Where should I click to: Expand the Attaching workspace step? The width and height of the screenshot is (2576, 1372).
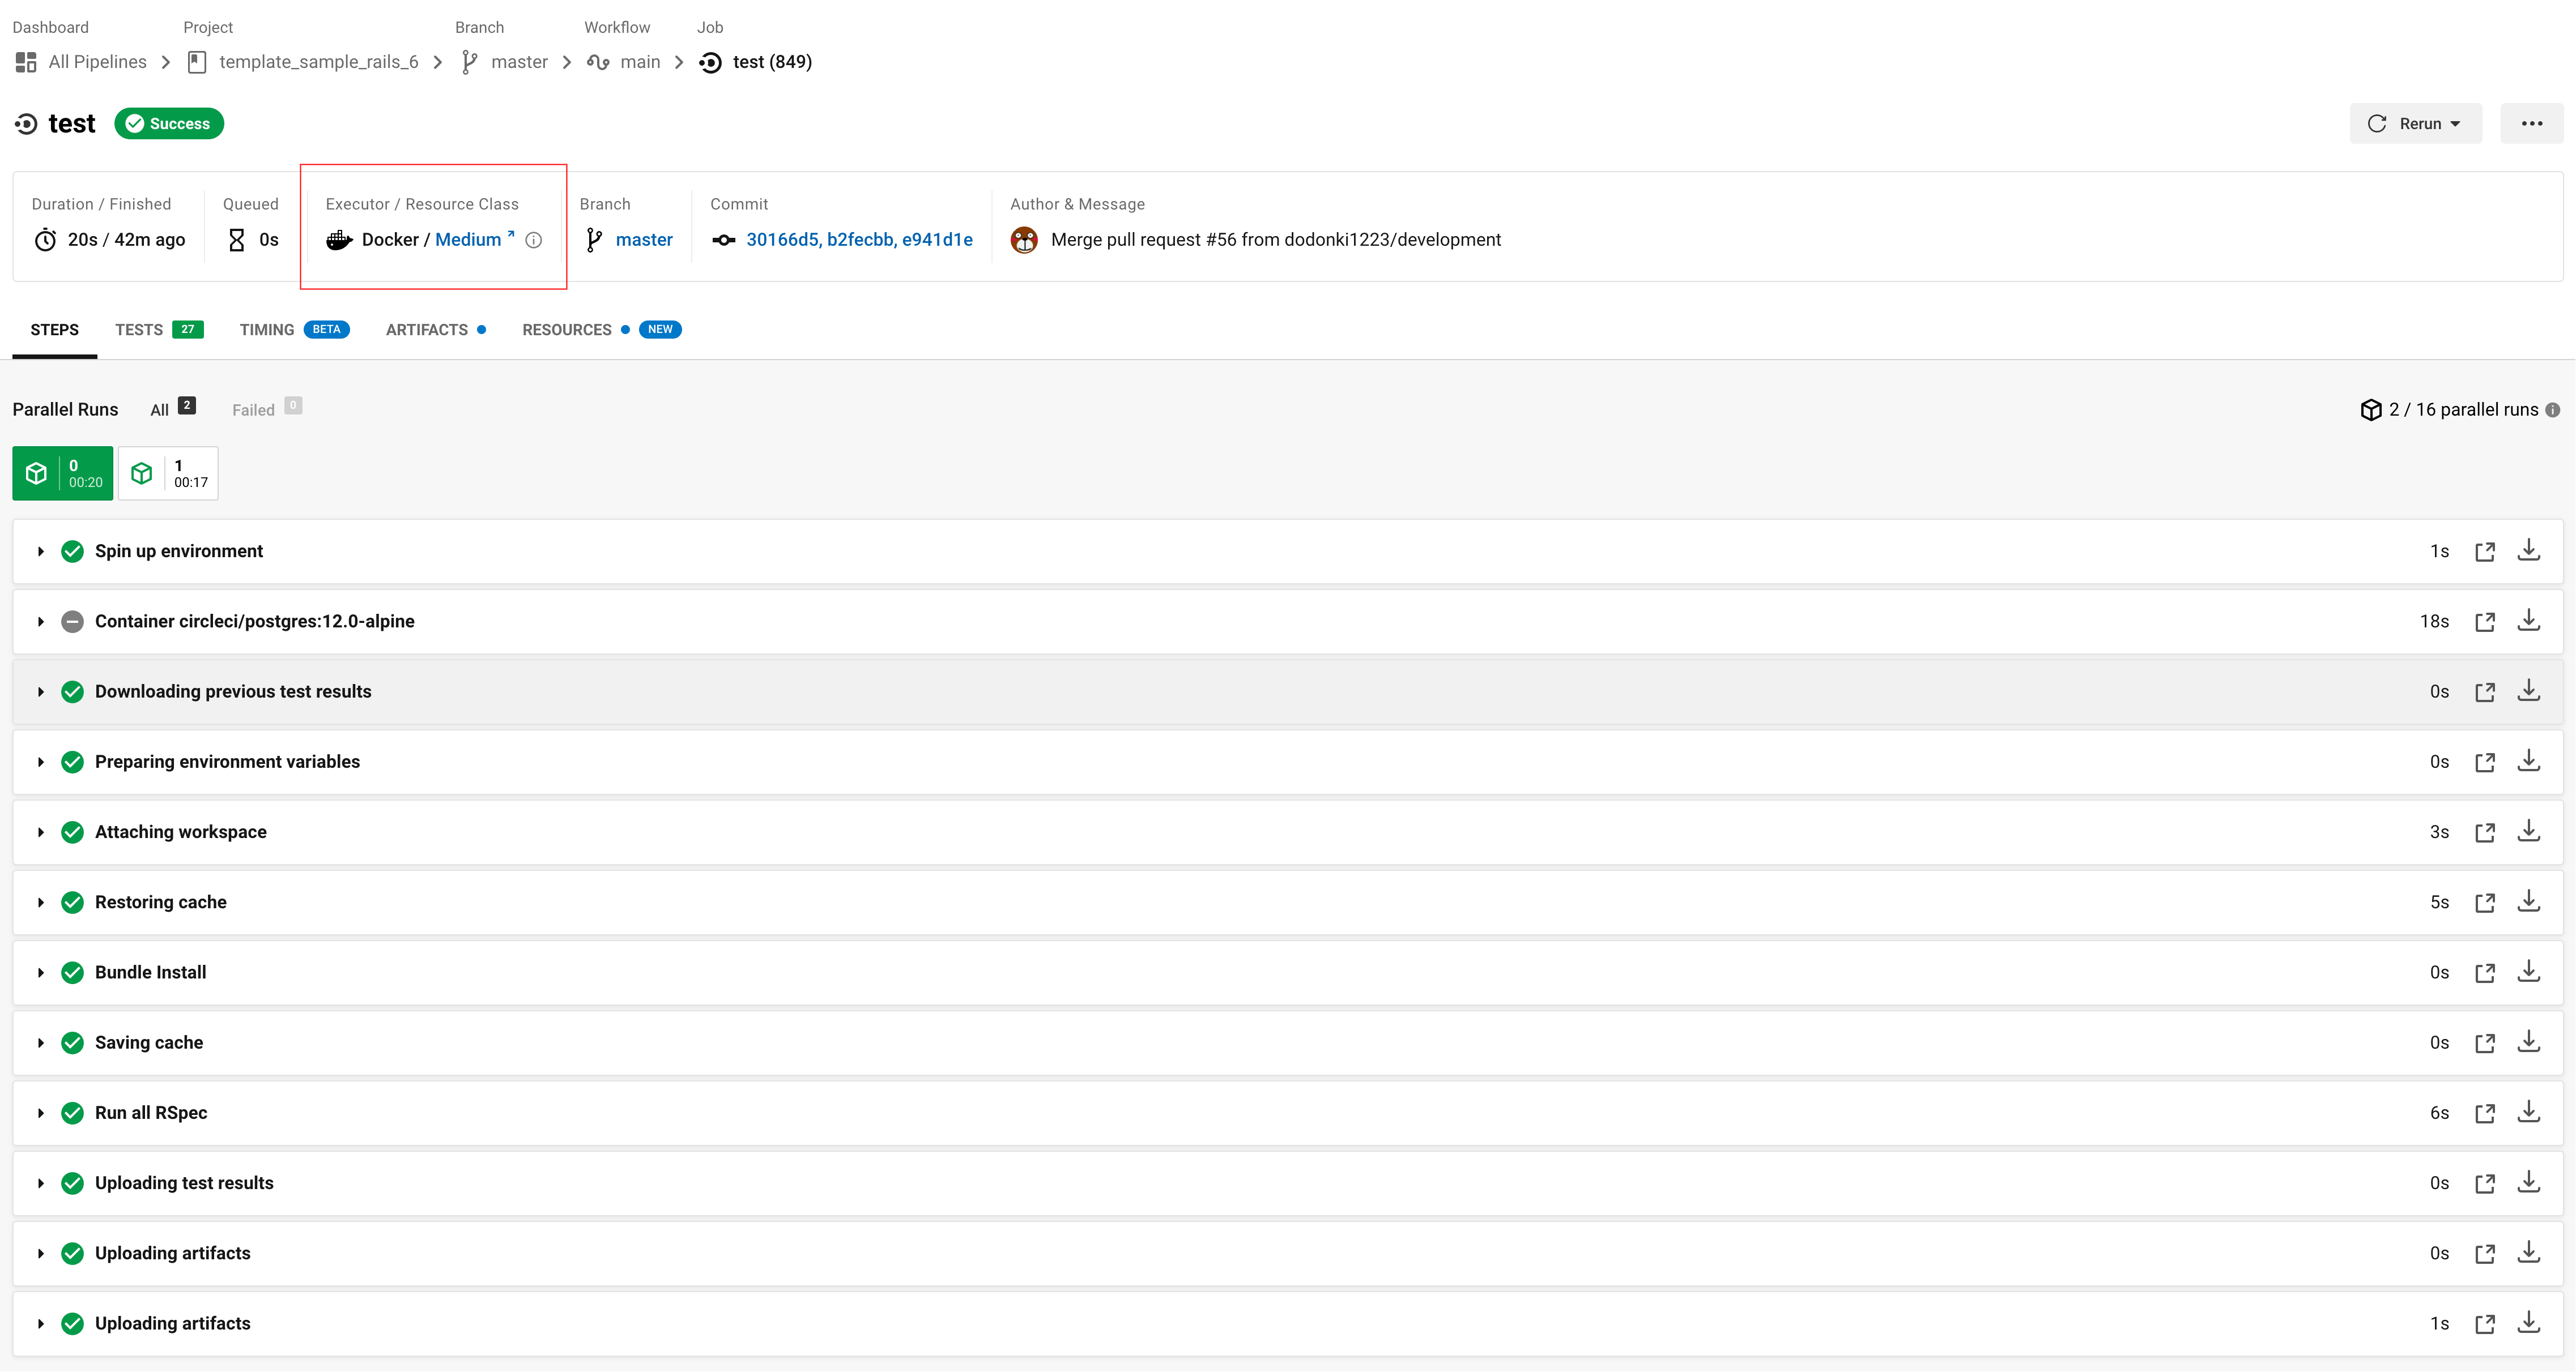[41, 832]
